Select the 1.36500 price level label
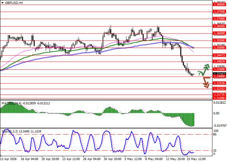227x162 pixels. [219, 26]
